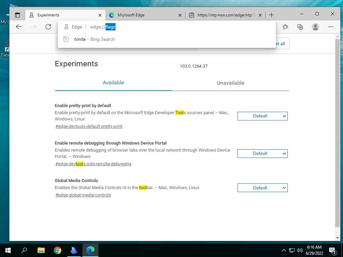Open the #edge-devtools-default-pretty-print link
343x257 pixels.
point(89,126)
